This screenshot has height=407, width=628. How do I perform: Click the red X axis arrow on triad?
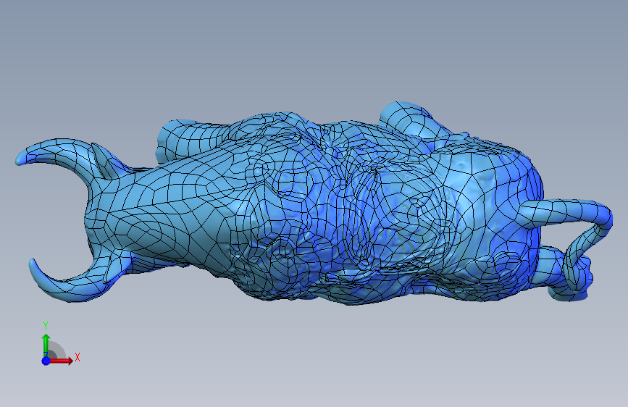[62, 361]
